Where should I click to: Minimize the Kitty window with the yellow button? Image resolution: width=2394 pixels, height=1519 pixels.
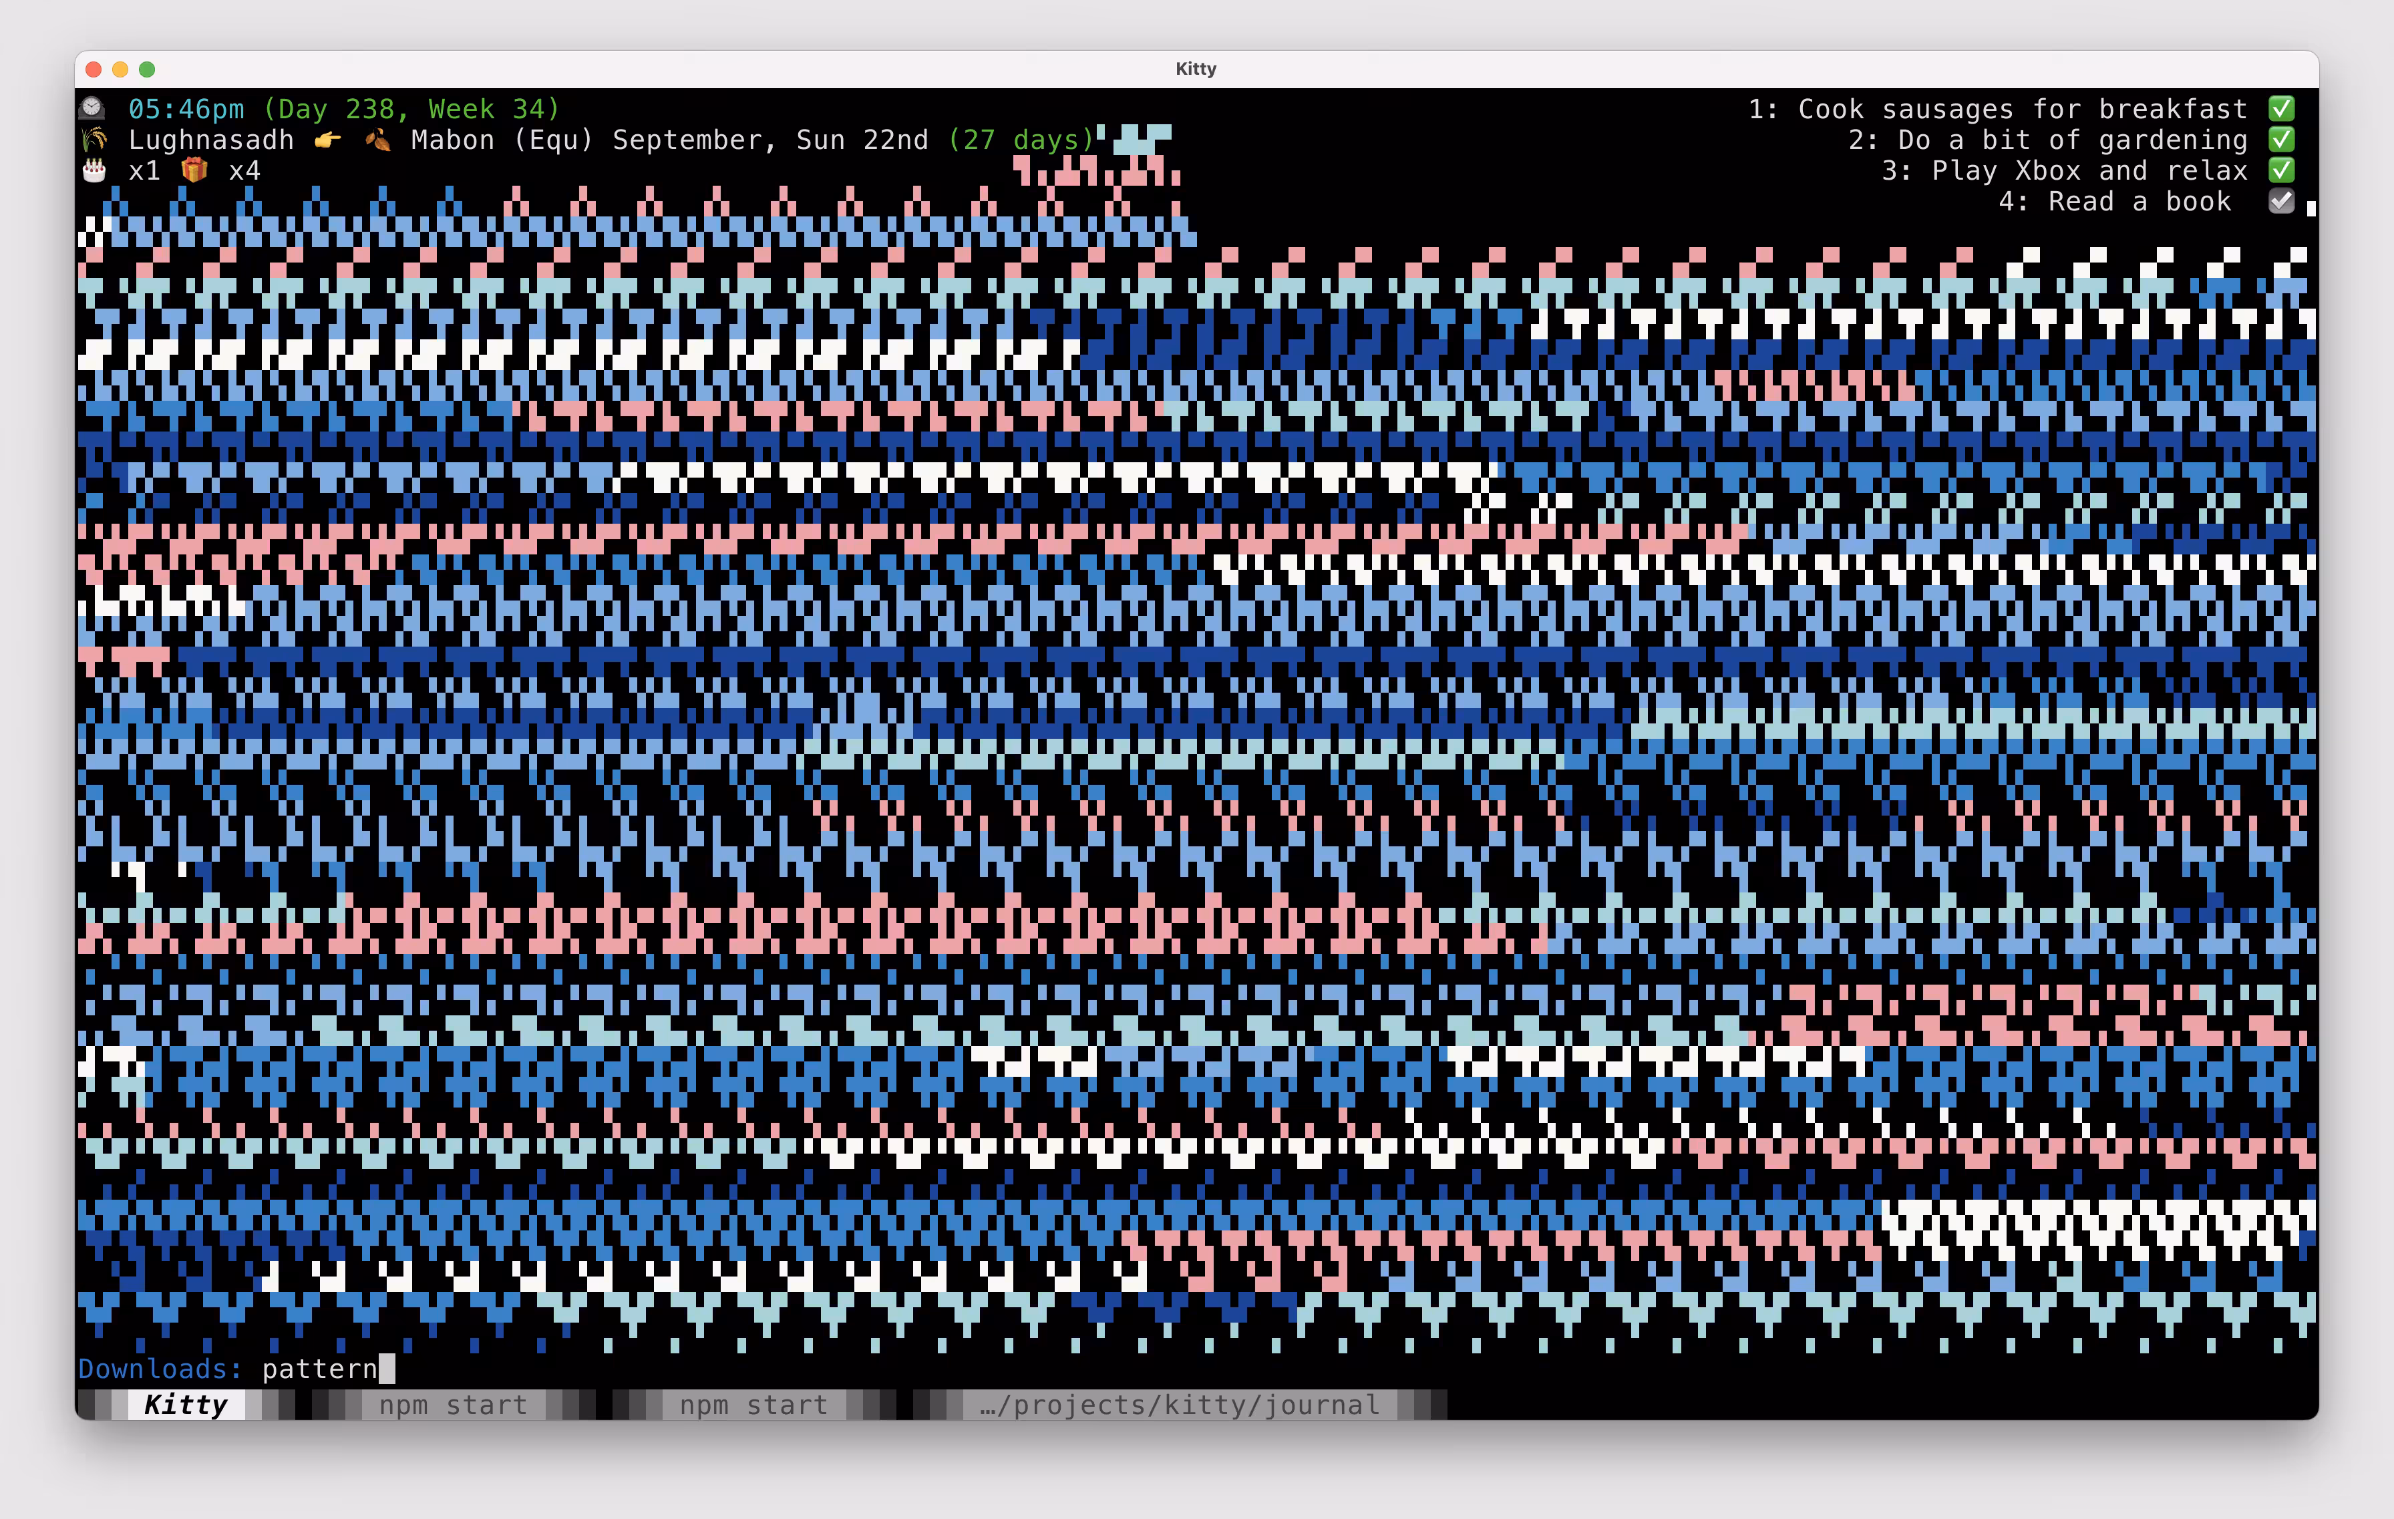(120, 69)
